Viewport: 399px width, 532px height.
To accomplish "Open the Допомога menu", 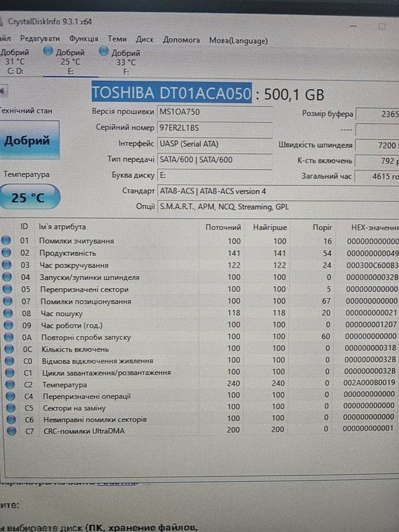I will click(x=181, y=40).
